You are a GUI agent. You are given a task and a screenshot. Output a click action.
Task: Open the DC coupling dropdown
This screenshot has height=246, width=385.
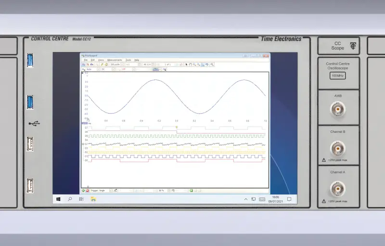click(113, 69)
